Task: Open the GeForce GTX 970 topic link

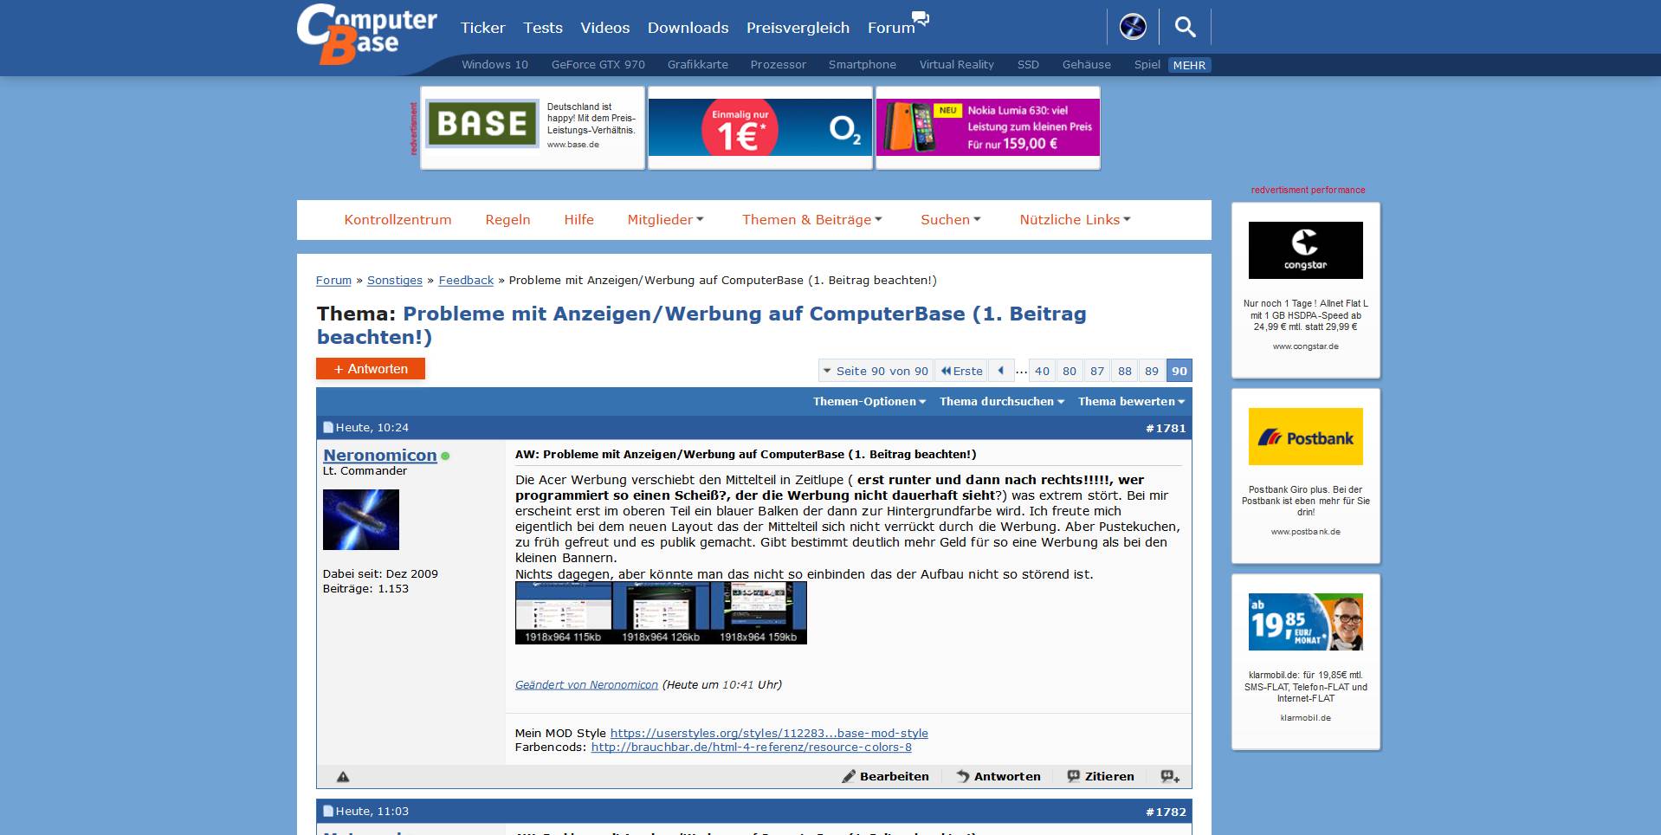Action: [x=598, y=65]
